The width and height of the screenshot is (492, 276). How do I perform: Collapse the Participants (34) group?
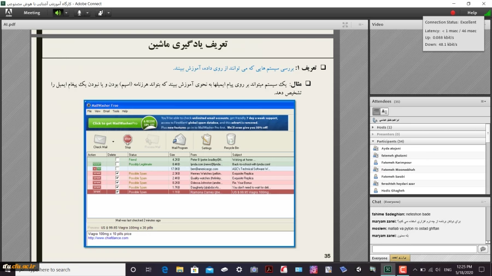[x=373, y=141]
